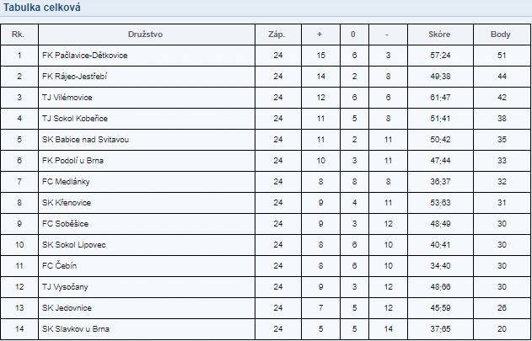The image size is (532, 341).
Task: Click the Tabulka celková heading
Action: [42, 8]
